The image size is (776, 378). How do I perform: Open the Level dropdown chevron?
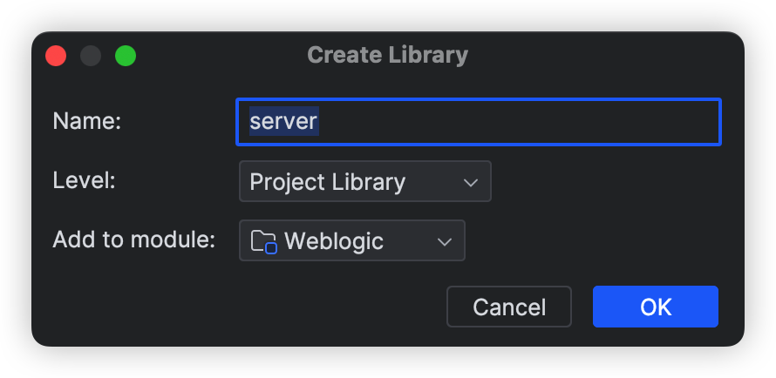coord(471,182)
